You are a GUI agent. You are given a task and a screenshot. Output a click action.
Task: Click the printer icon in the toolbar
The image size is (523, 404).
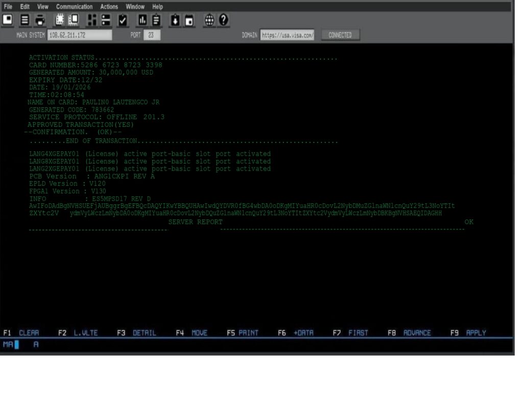click(x=40, y=20)
